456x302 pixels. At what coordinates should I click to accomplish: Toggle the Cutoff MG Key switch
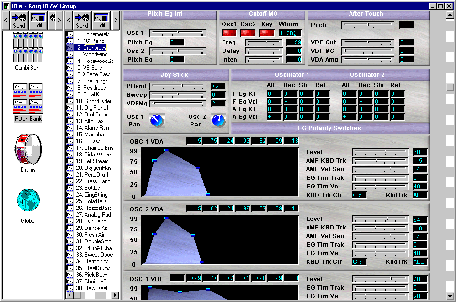click(267, 33)
